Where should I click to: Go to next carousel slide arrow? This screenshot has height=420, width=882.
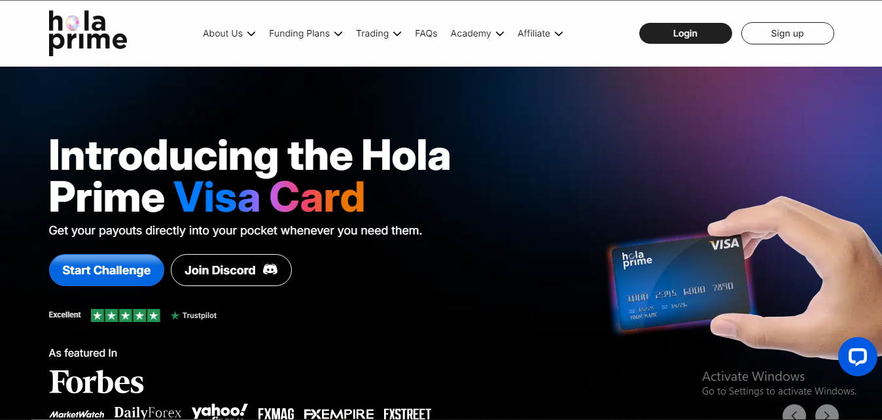(827, 413)
